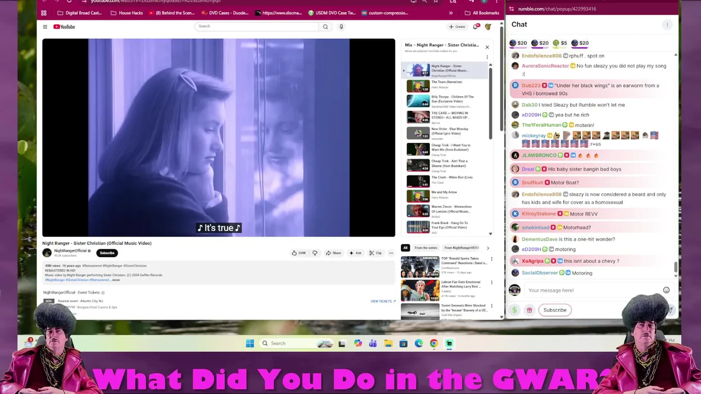The height and width of the screenshot is (394, 701).
Task: Open the DVD Cases - Duode... bookmark
Action: pos(225,13)
